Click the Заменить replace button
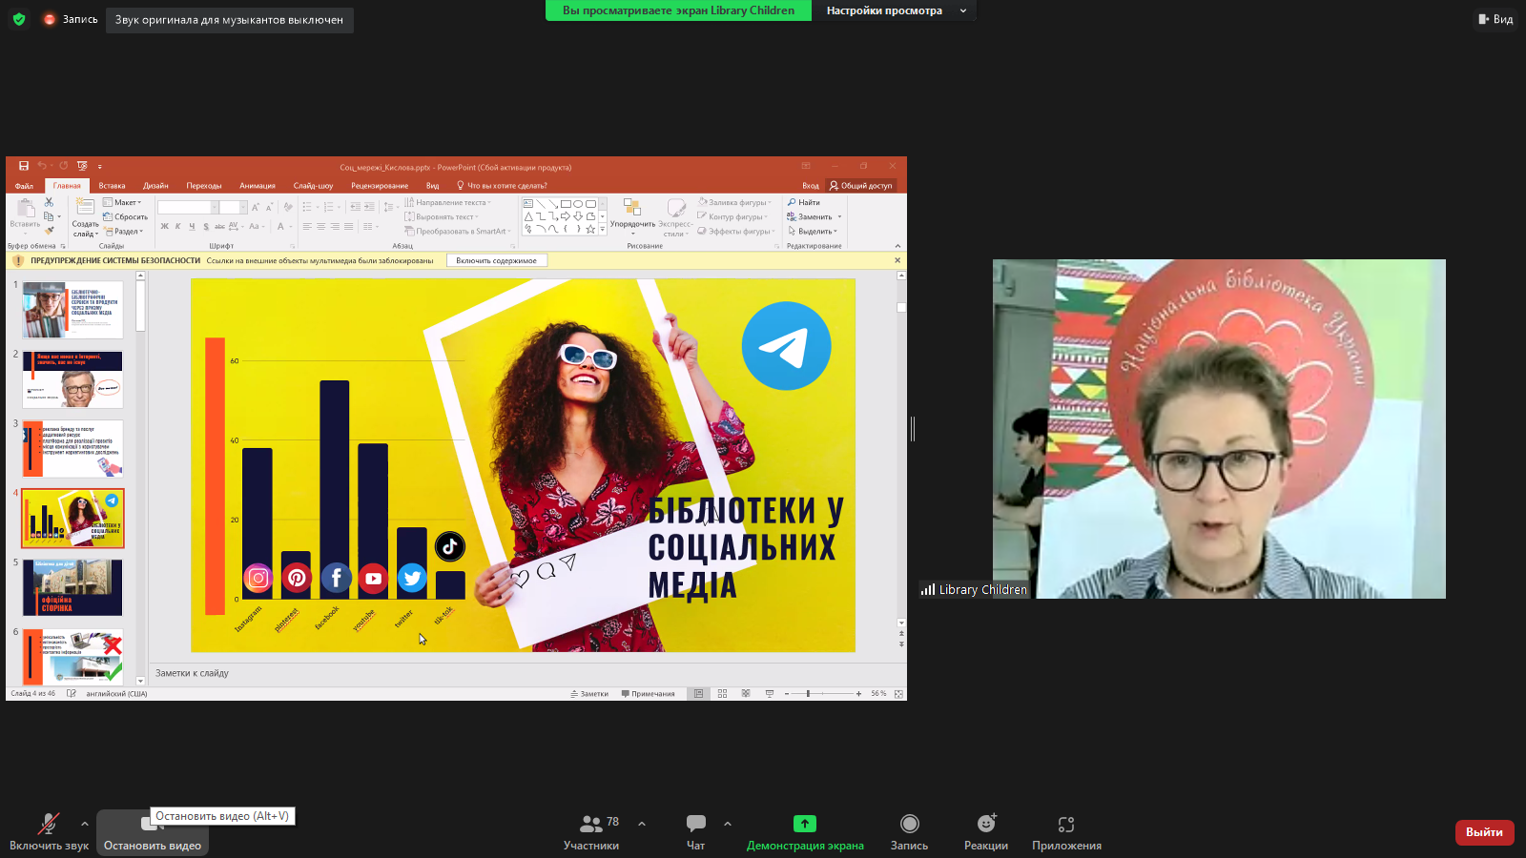 (810, 216)
